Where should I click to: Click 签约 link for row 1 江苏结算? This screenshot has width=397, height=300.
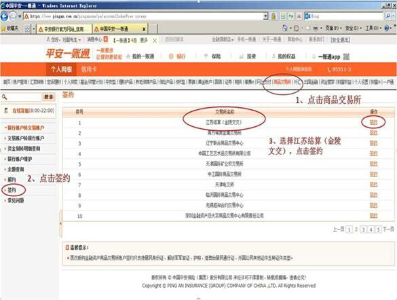[x=373, y=123]
